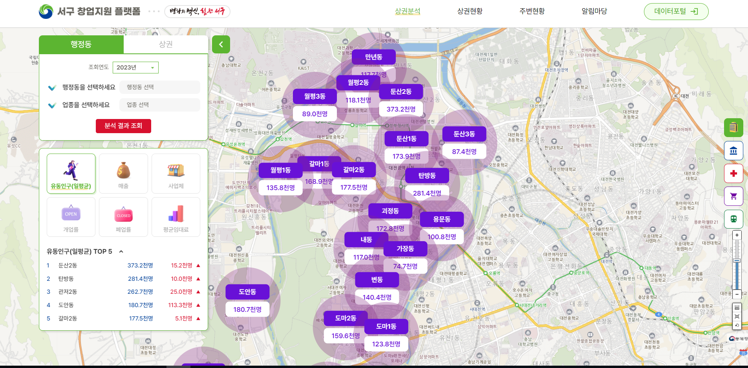
Task: Select 갈마2동 row in TOP 5 list
Action: 123,319
